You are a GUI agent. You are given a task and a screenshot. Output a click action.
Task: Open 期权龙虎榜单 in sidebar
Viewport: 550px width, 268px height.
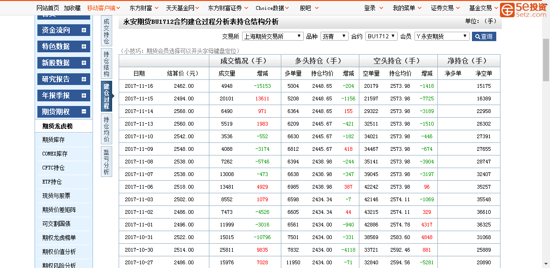[x=59, y=238]
